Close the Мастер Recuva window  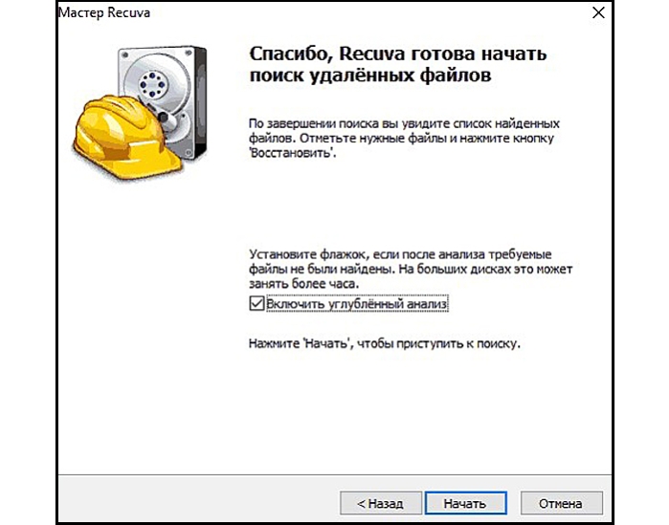(598, 12)
